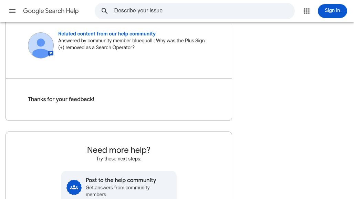The height and width of the screenshot is (199, 354).
Task: Click the Thanks for your feedback message
Action: (x=61, y=99)
